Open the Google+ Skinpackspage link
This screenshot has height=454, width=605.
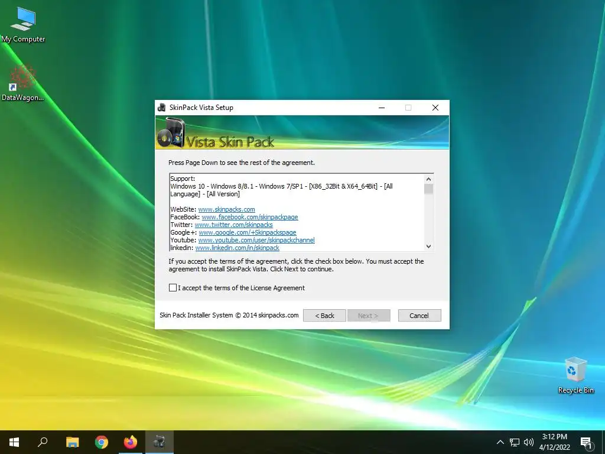[x=248, y=232]
